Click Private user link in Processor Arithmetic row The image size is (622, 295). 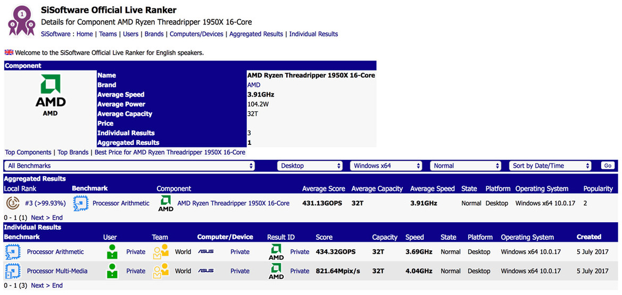[x=136, y=252]
